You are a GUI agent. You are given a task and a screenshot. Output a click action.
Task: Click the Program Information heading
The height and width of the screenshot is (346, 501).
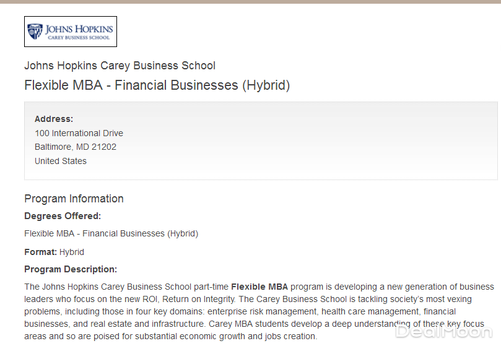(x=74, y=199)
